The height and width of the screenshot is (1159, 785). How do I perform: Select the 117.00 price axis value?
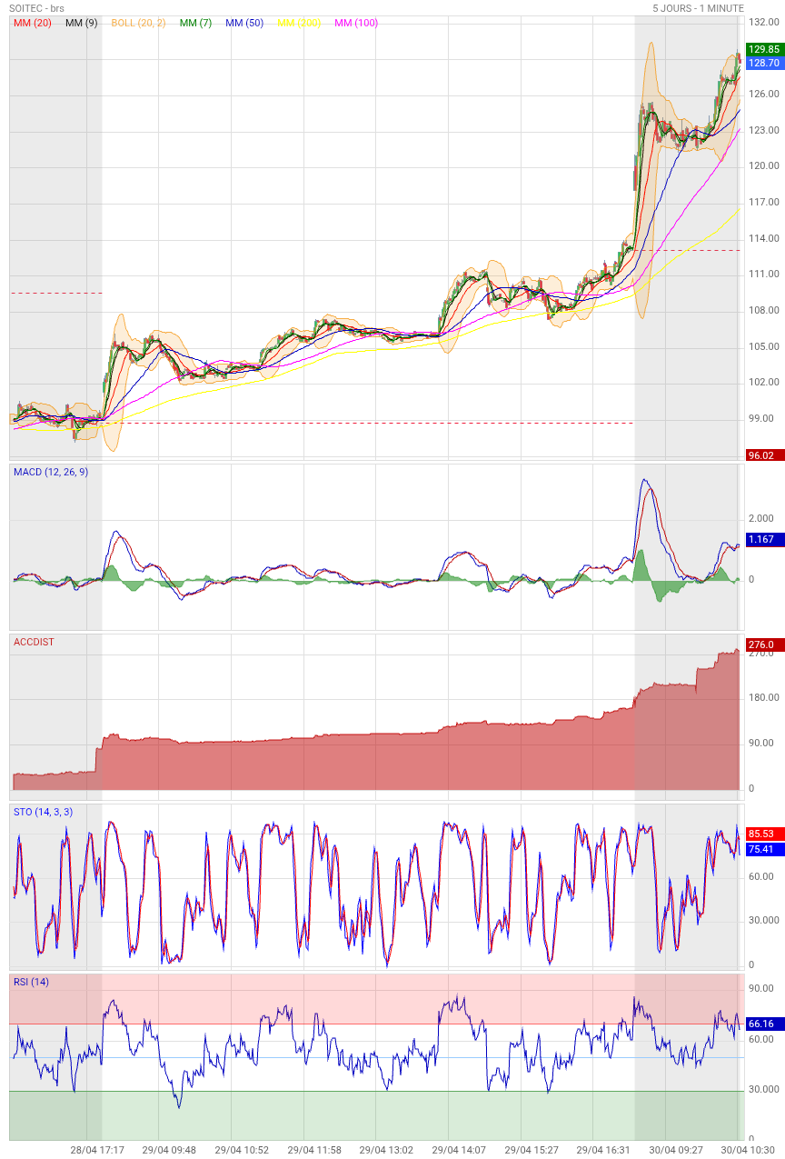[x=764, y=203]
